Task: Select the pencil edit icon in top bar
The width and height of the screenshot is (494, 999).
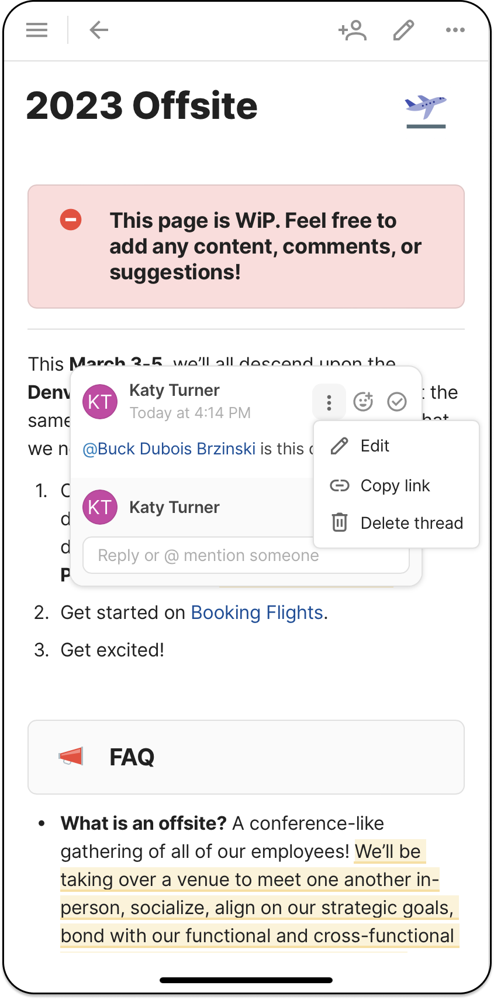Action: click(402, 30)
